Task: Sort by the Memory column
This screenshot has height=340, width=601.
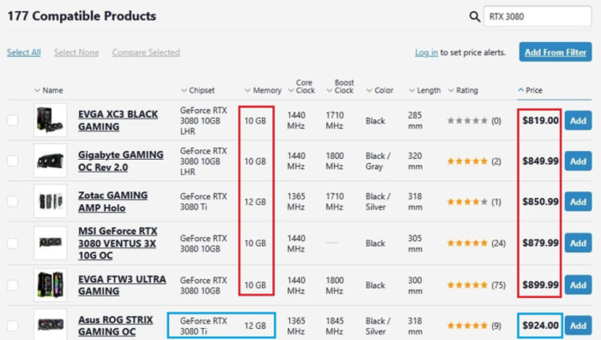Action: pyautogui.click(x=263, y=90)
